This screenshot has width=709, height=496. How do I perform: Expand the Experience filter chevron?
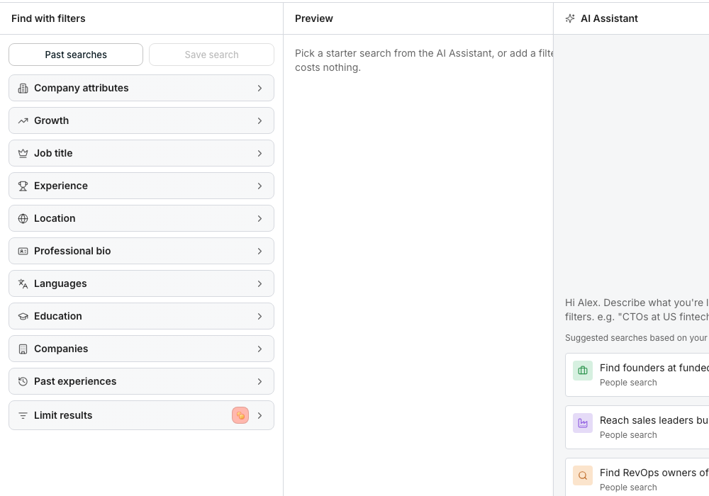click(x=259, y=186)
